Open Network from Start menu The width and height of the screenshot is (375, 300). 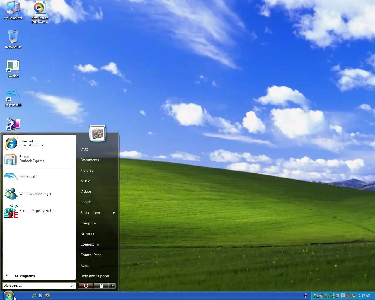87,234
